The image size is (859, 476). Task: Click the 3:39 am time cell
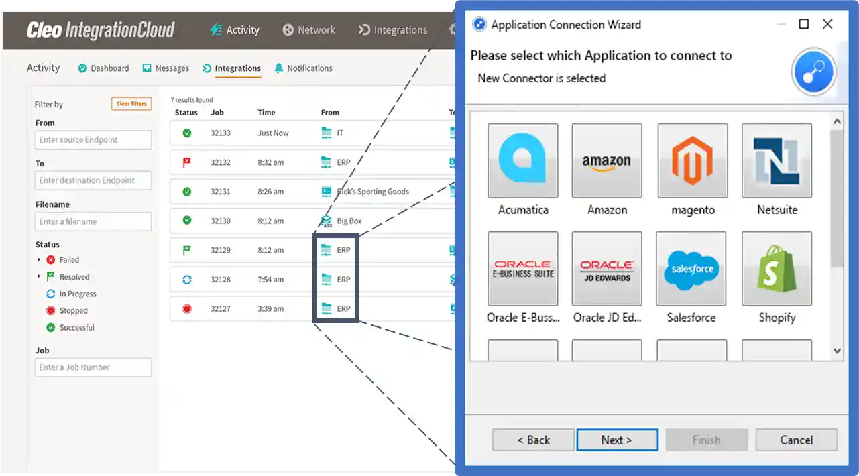[x=271, y=309]
